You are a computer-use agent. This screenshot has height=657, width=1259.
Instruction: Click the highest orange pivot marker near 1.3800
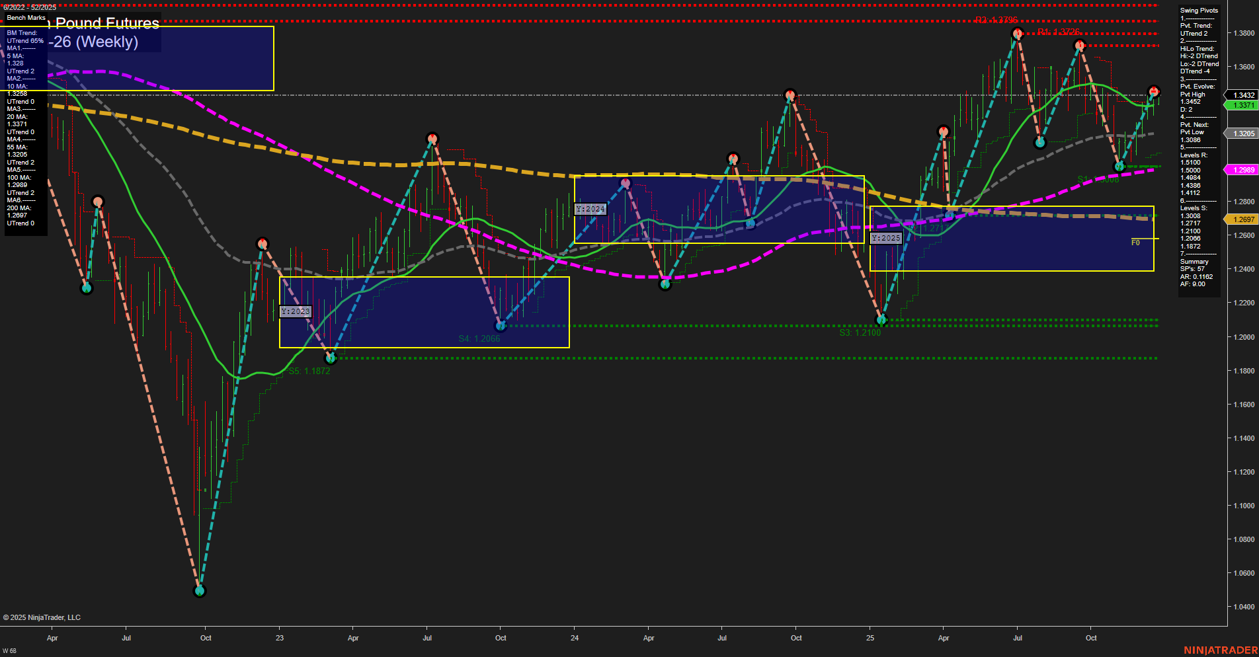[x=1018, y=34]
